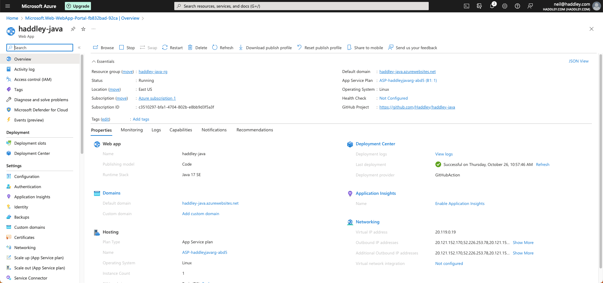603x283 pixels.
Task: Click the Not Configured health check link
Action: pos(393,98)
